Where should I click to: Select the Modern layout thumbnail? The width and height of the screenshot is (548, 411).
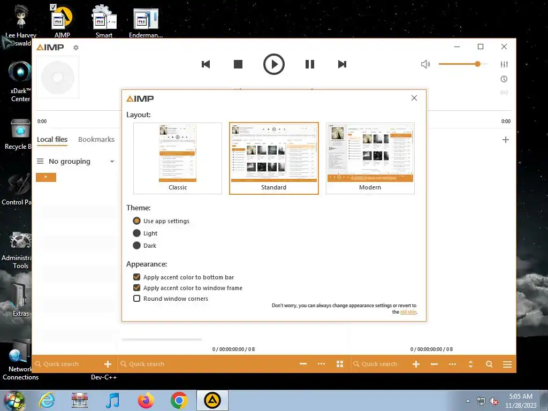(x=370, y=158)
